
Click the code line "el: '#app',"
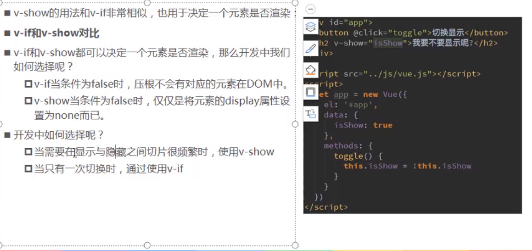350,105
